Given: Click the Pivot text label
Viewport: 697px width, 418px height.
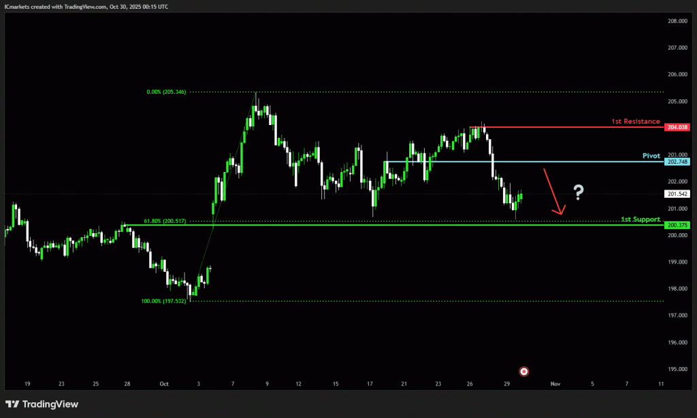Looking at the screenshot, I should tap(651, 156).
